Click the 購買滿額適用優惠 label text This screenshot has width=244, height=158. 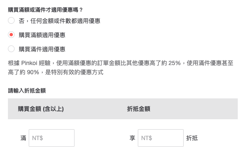click(42, 35)
